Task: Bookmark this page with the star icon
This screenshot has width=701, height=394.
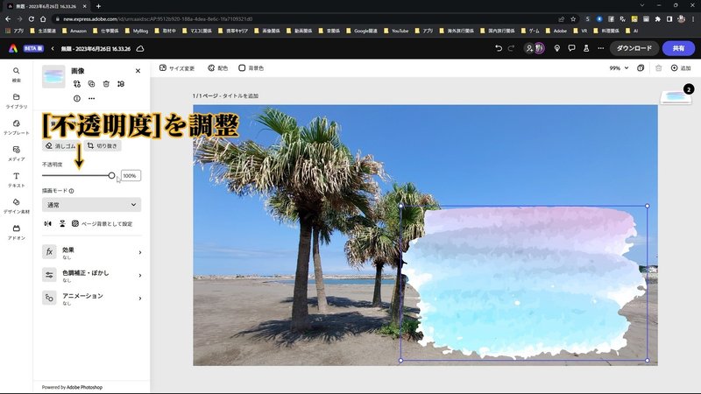Action: (x=573, y=18)
